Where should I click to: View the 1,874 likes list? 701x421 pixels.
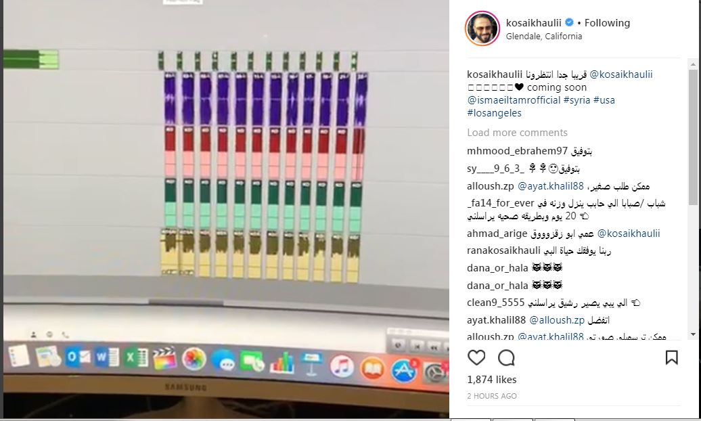tap(492, 380)
